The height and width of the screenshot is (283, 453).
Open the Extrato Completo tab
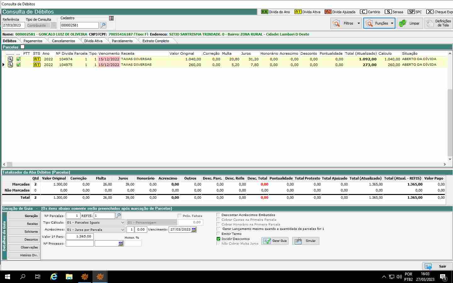pyautogui.click(x=155, y=41)
